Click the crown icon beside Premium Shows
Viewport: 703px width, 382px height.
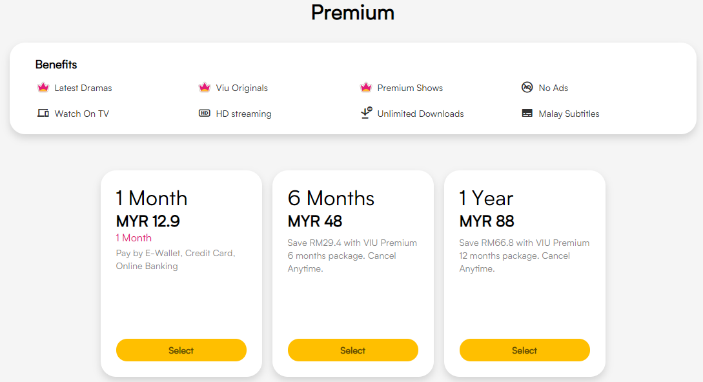pyautogui.click(x=366, y=88)
